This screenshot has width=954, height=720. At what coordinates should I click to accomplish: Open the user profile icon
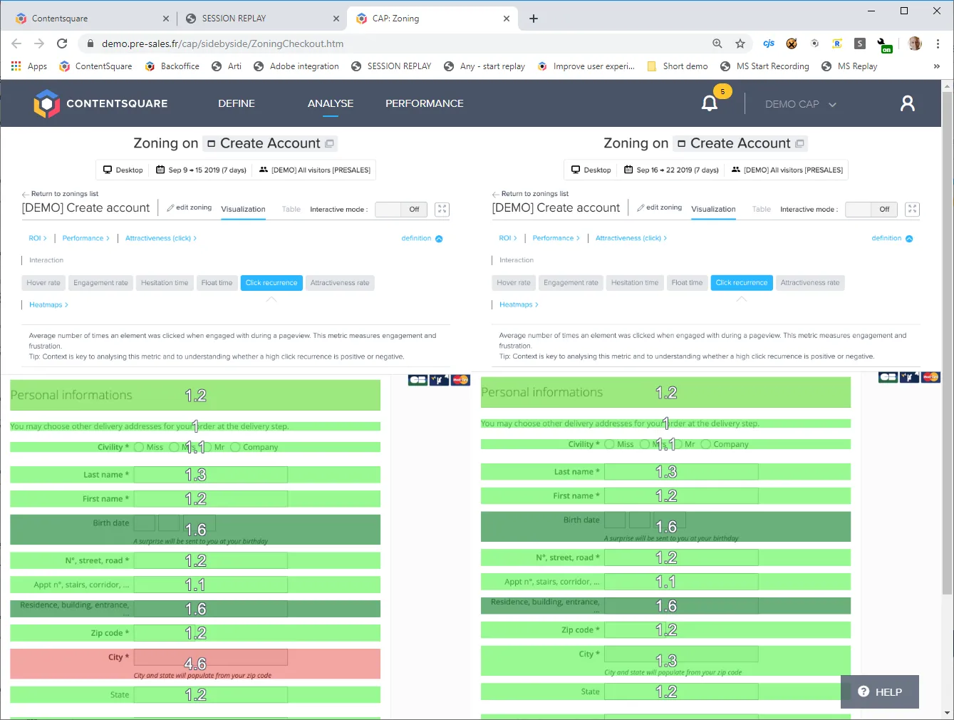click(907, 103)
